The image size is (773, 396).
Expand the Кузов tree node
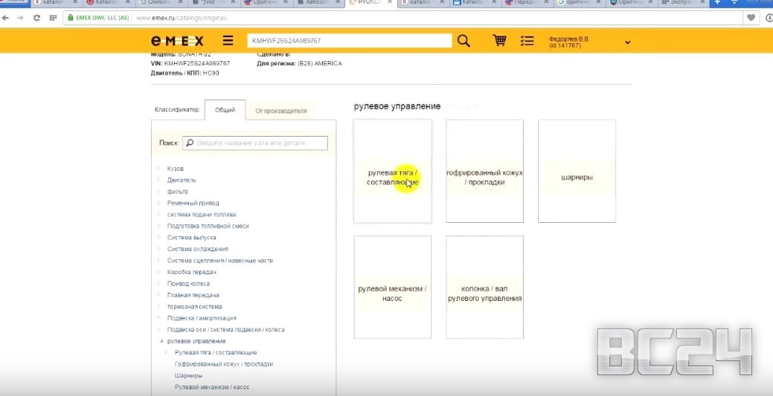[x=158, y=169]
